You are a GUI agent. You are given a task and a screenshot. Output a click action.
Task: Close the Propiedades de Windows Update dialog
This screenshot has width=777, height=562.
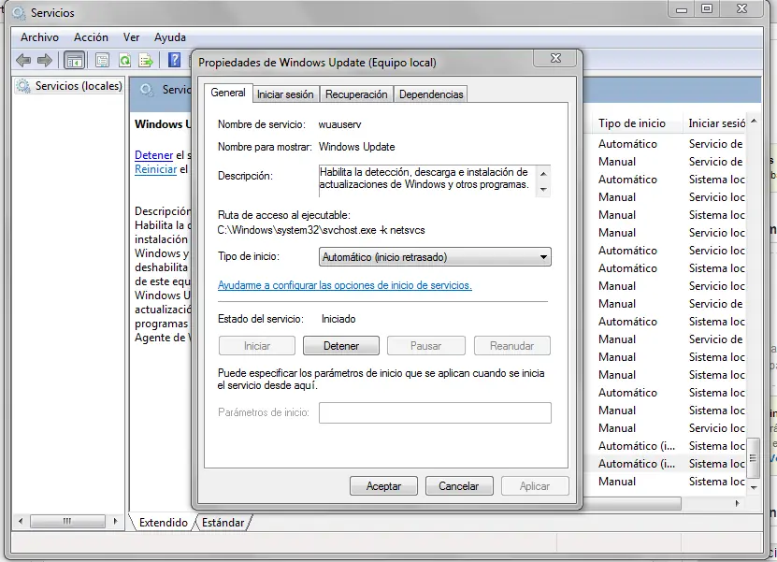555,58
